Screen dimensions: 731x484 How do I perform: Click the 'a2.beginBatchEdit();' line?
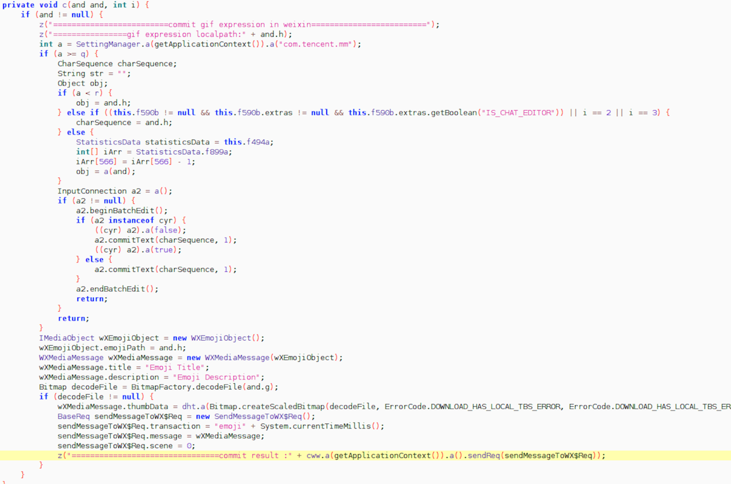pos(122,210)
